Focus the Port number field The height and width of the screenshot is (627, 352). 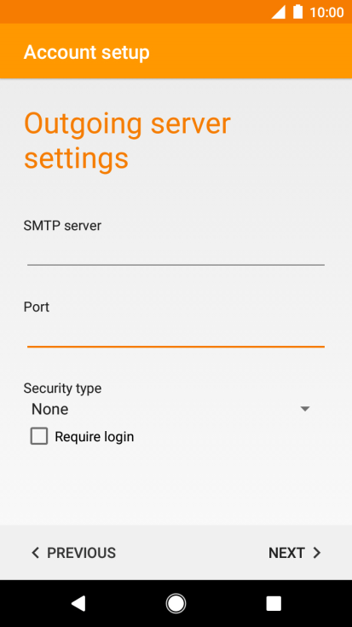click(x=176, y=333)
